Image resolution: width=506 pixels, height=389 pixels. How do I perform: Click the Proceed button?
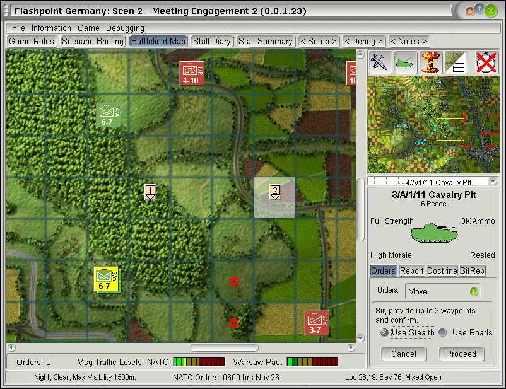point(461,354)
